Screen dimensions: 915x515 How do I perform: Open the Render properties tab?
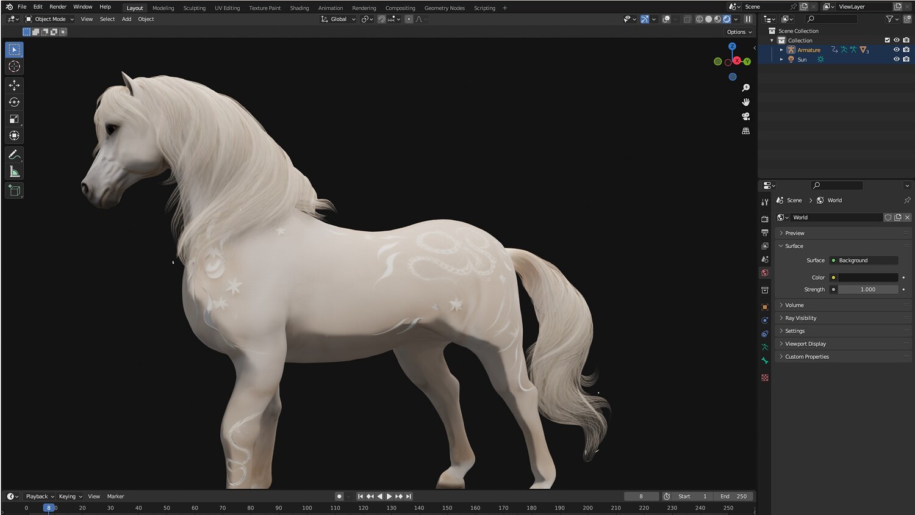pos(765,219)
